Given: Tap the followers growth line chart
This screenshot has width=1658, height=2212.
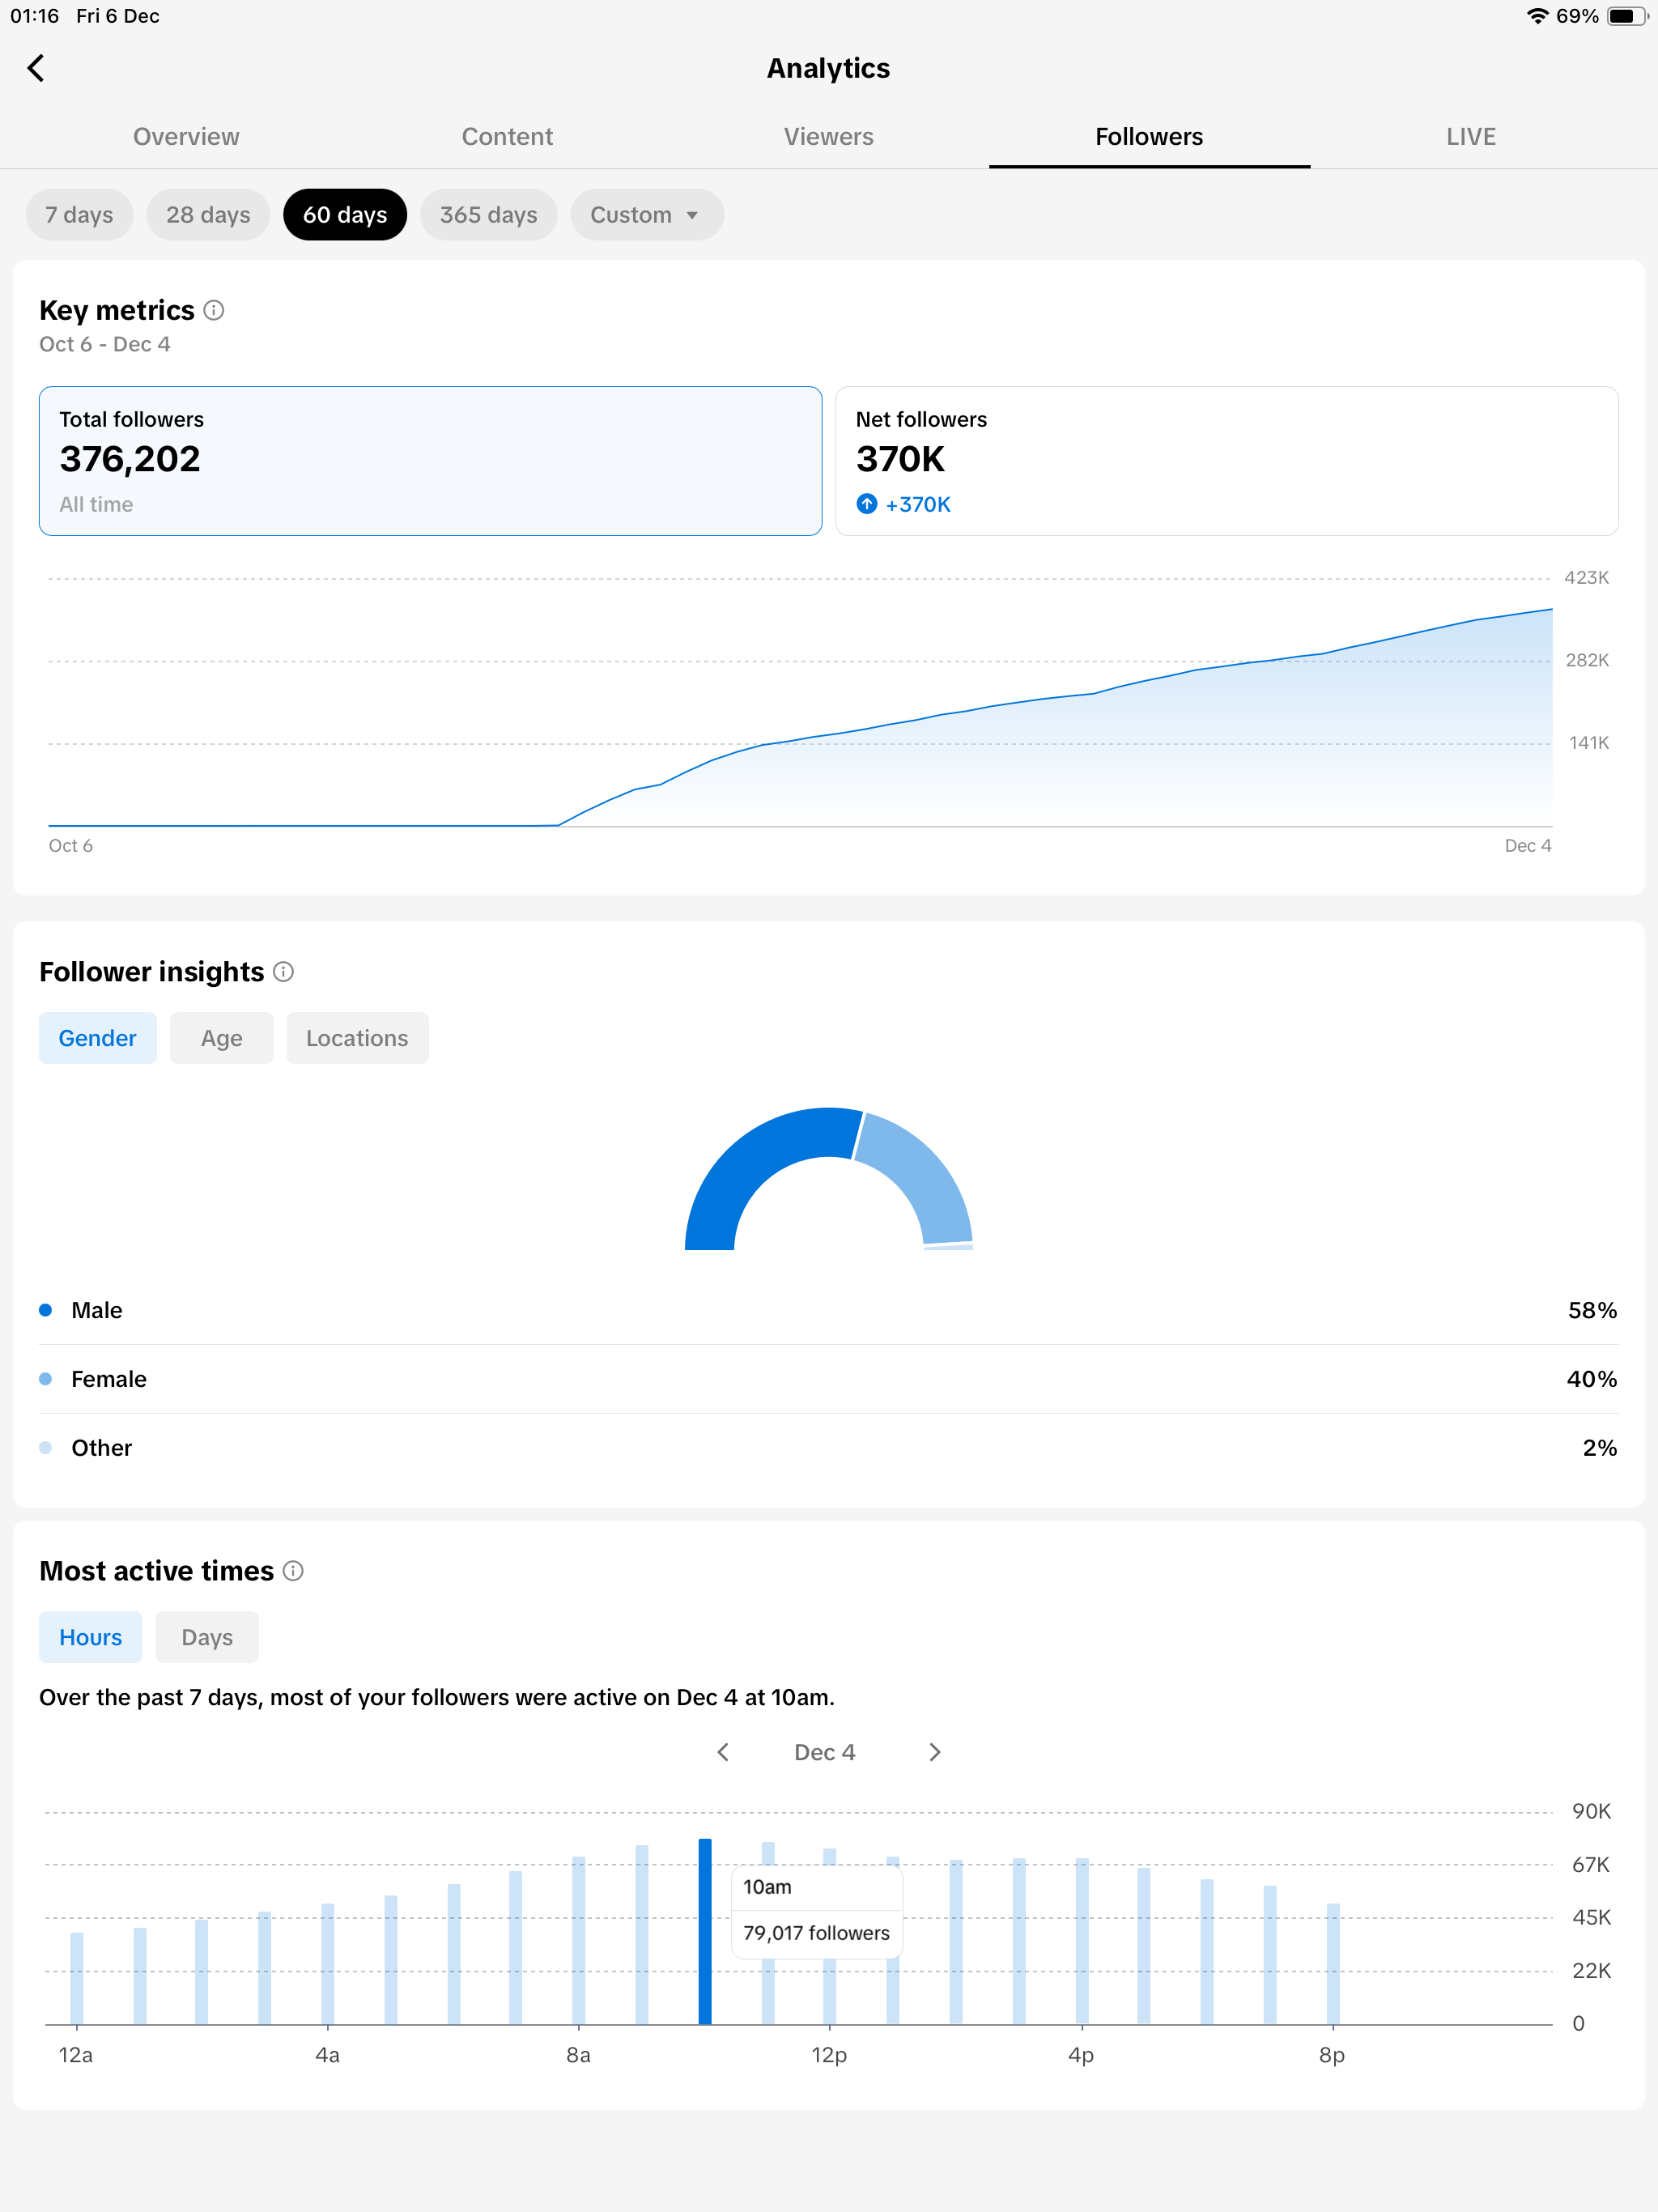Looking at the screenshot, I should tap(800, 715).
